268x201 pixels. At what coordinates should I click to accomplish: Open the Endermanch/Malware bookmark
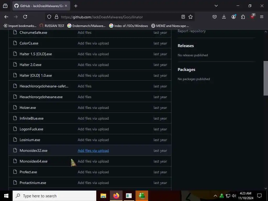coord(86,26)
